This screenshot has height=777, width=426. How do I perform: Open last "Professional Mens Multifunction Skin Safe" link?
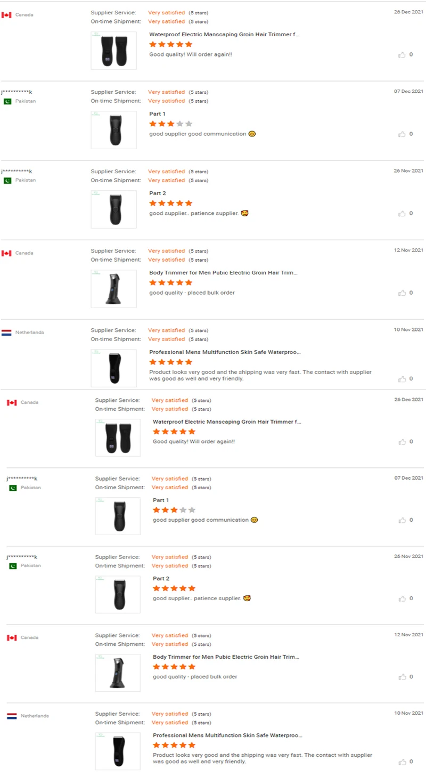(227, 735)
